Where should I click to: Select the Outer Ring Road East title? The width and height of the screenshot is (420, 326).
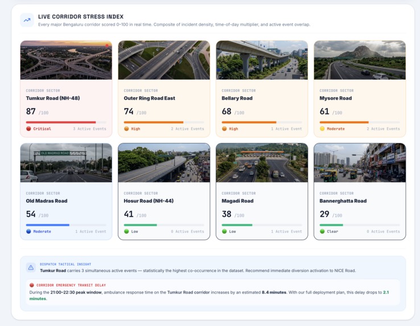point(150,98)
